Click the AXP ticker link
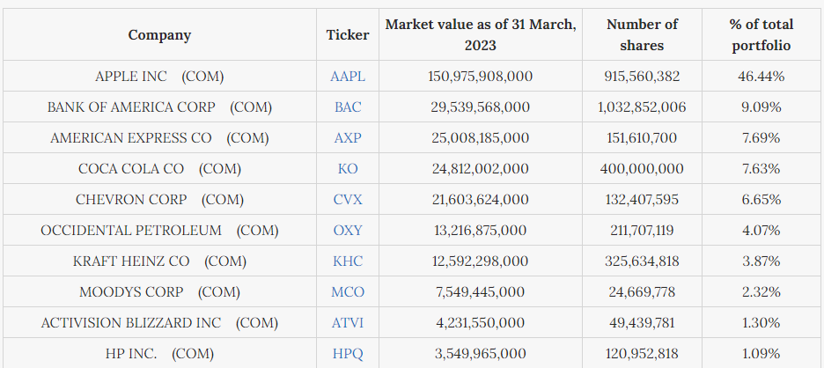The width and height of the screenshot is (824, 368). 348,138
